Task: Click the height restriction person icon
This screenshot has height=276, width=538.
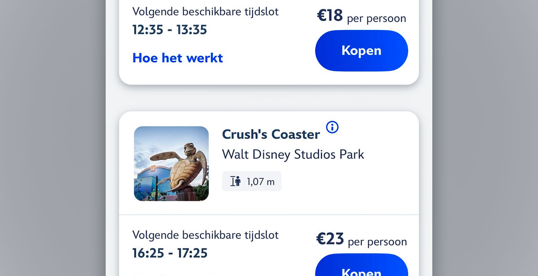Action: pyautogui.click(x=235, y=181)
